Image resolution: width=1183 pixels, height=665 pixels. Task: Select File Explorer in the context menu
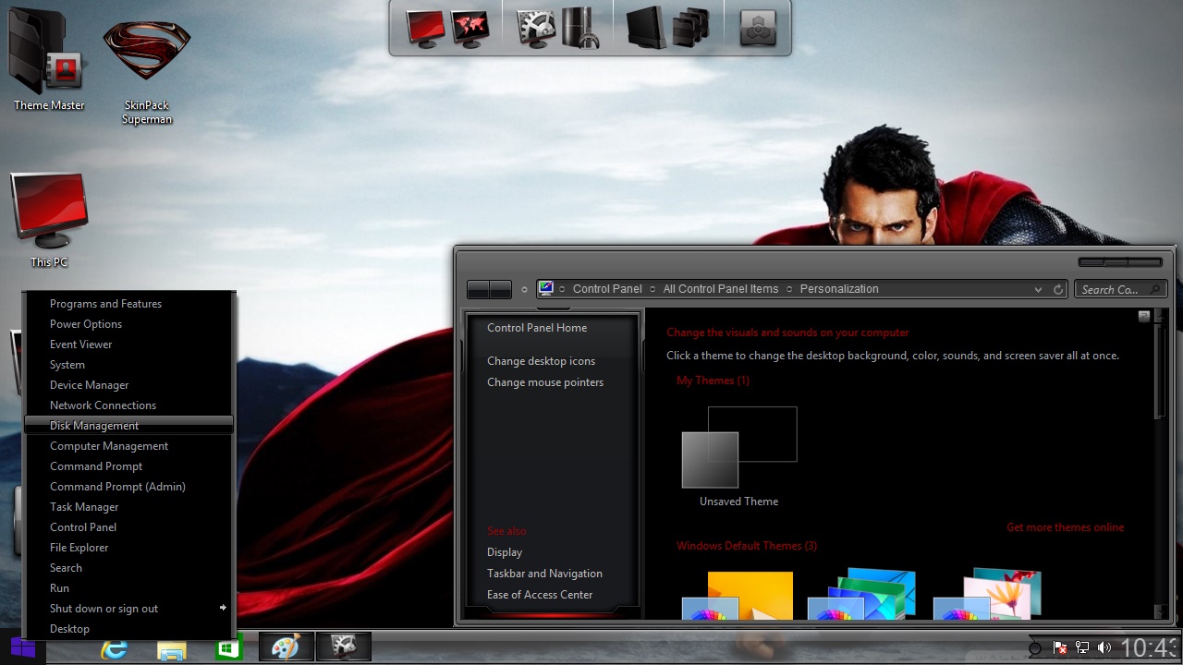(x=128, y=548)
